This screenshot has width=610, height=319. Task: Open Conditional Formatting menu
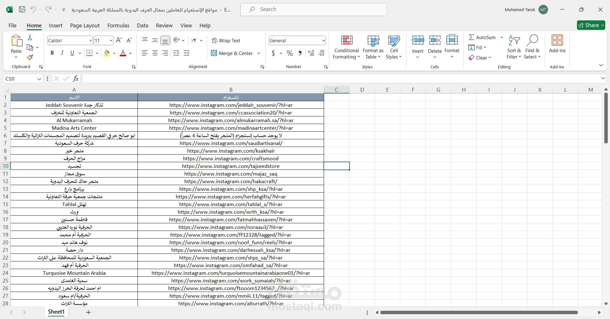click(347, 47)
